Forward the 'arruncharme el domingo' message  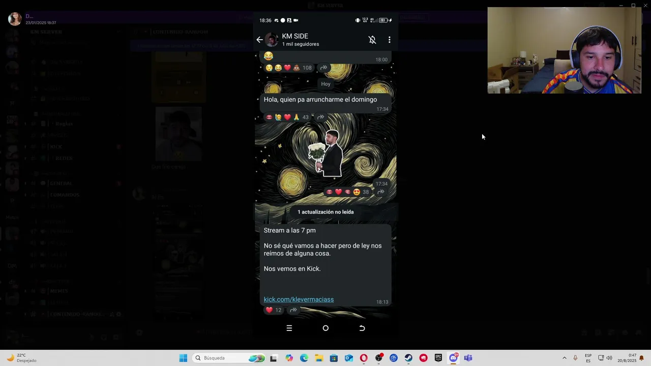click(x=321, y=117)
